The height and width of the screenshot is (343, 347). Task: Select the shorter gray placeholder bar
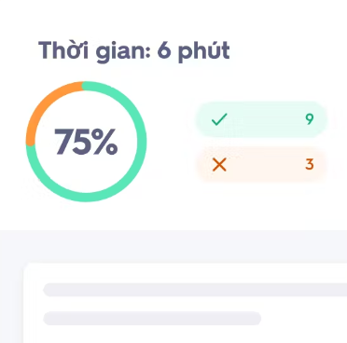[152, 319]
